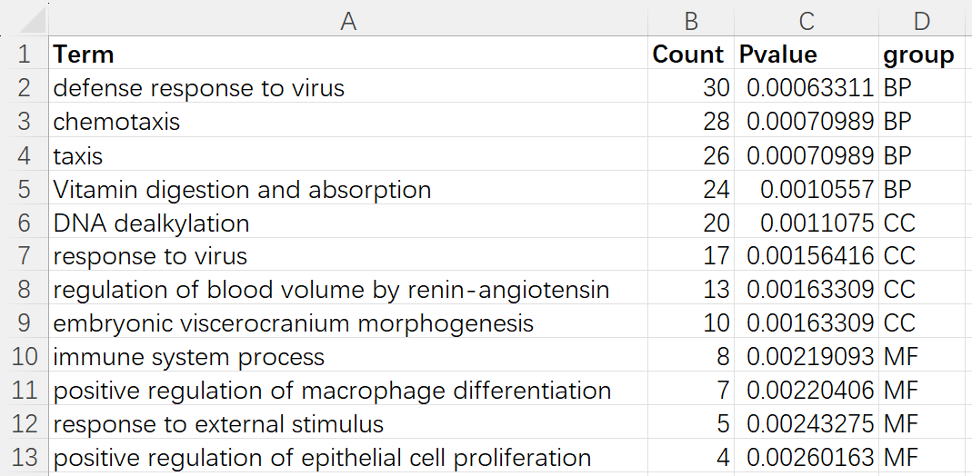The image size is (972, 476).
Task: Select row 13 header
Action: point(24,458)
